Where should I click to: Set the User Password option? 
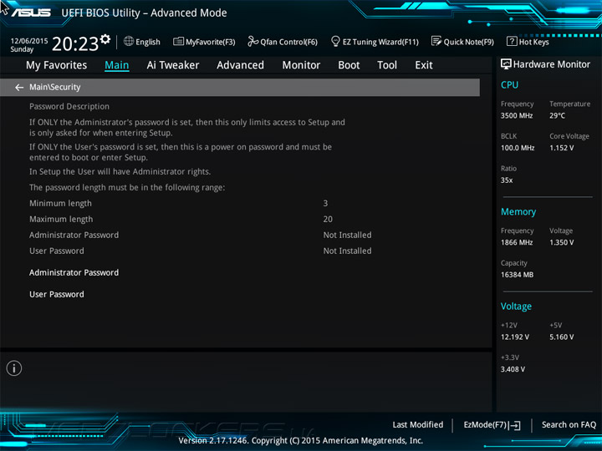(57, 295)
